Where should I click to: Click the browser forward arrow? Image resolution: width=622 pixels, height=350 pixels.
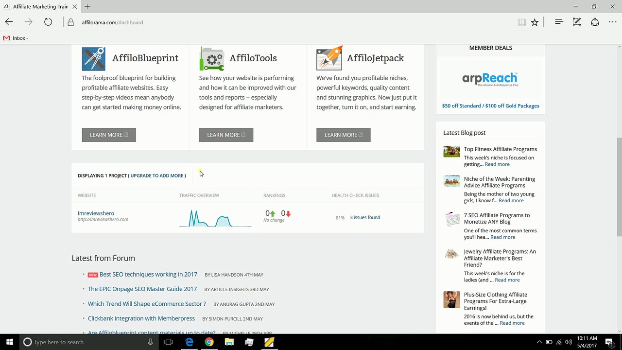click(28, 22)
